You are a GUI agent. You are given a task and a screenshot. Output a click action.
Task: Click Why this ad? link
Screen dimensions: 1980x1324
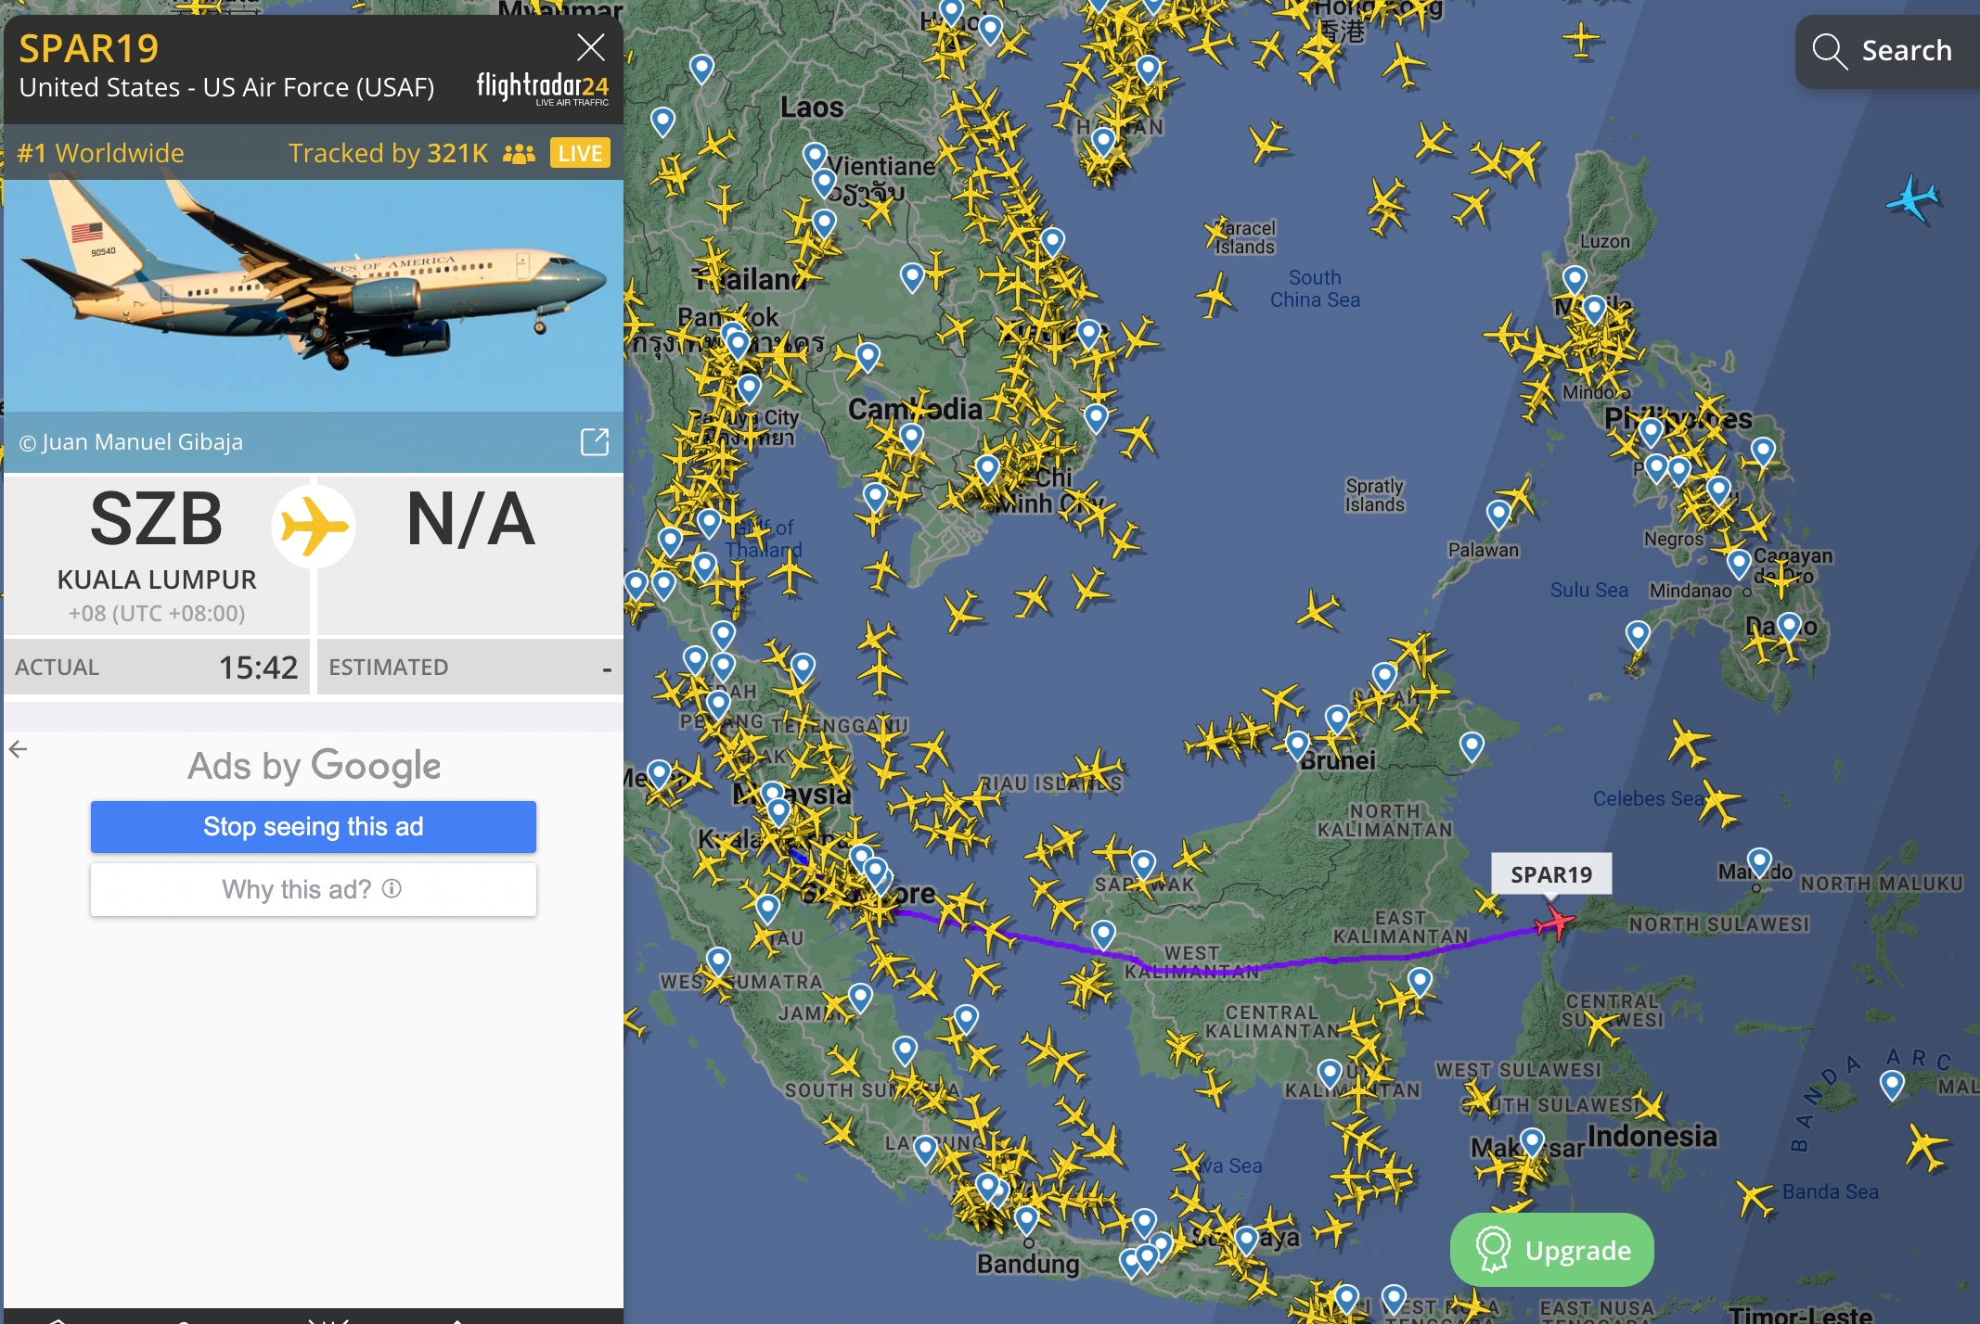coord(313,889)
